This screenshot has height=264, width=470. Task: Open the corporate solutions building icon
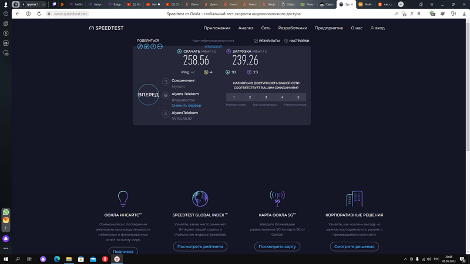coord(354,198)
